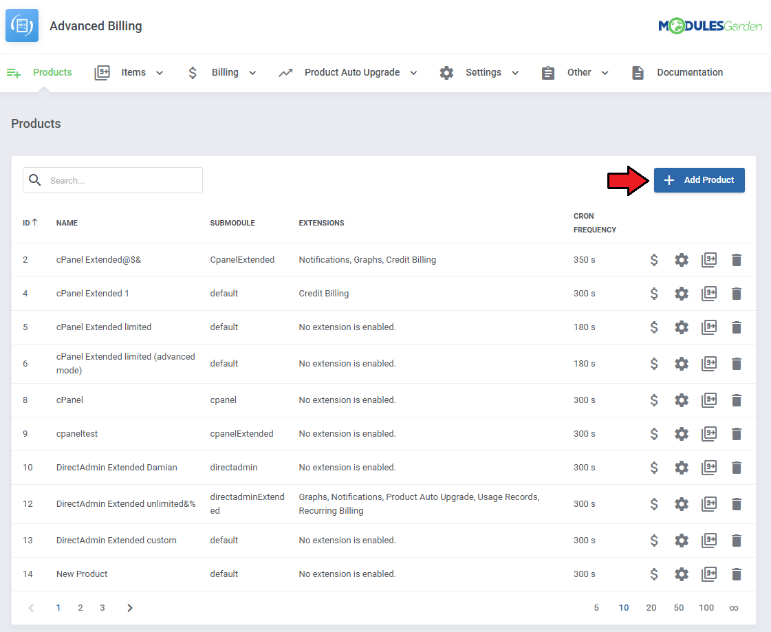Image resolution: width=771 pixels, height=632 pixels.
Task: Open settings gear for New Product
Action: (681, 574)
